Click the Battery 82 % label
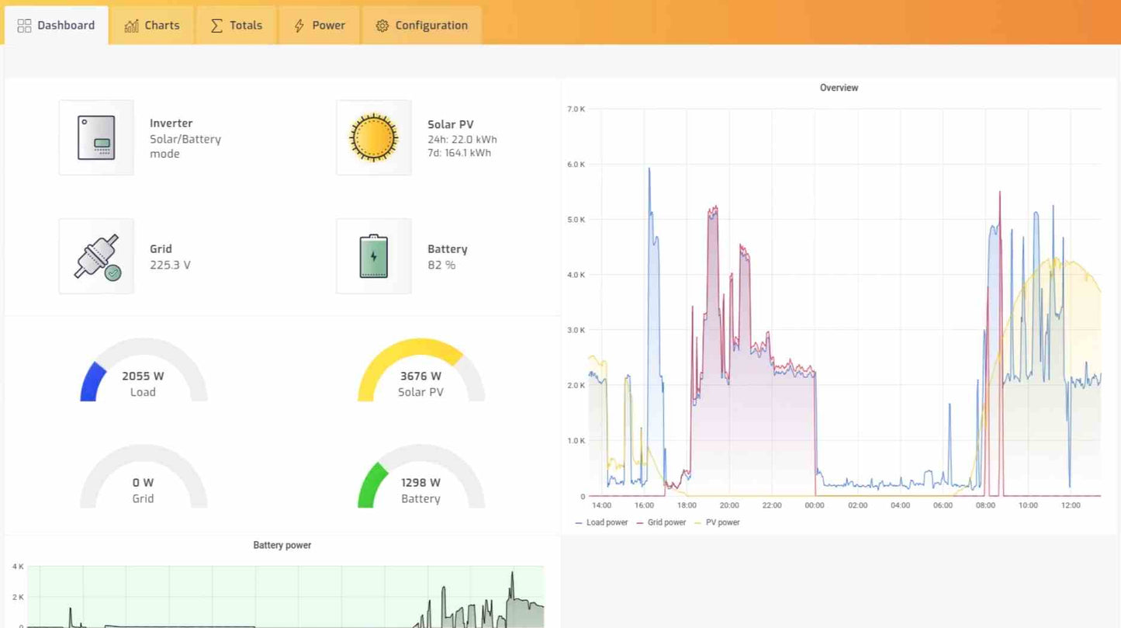This screenshot has width=1121, height=628. [x=441, y=265]
